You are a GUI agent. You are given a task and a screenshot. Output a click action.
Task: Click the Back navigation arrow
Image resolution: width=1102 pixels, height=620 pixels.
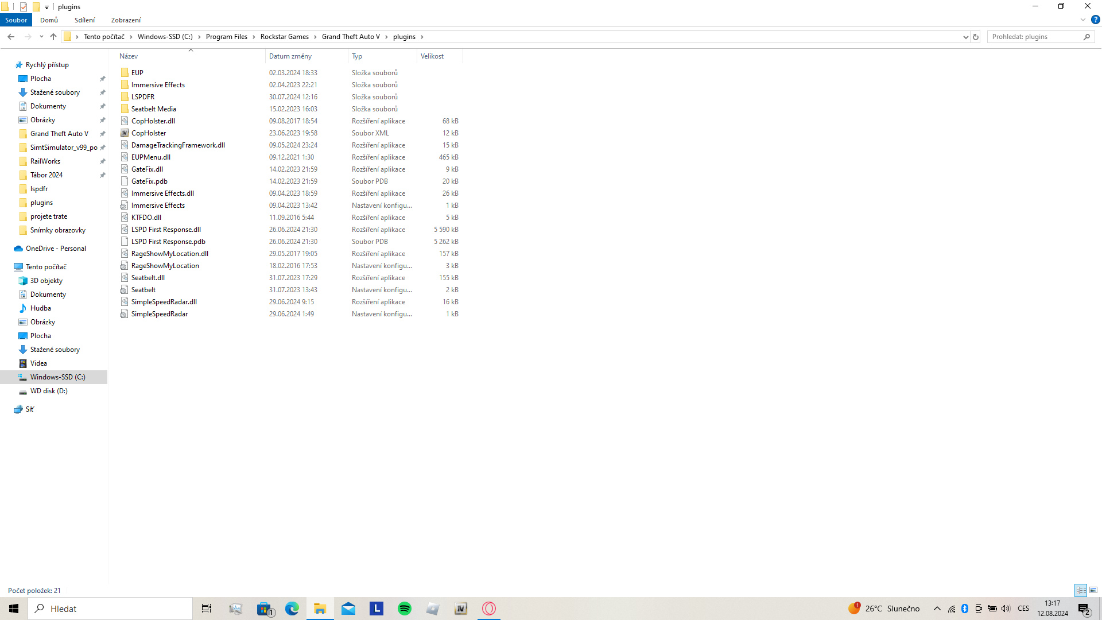11,37
